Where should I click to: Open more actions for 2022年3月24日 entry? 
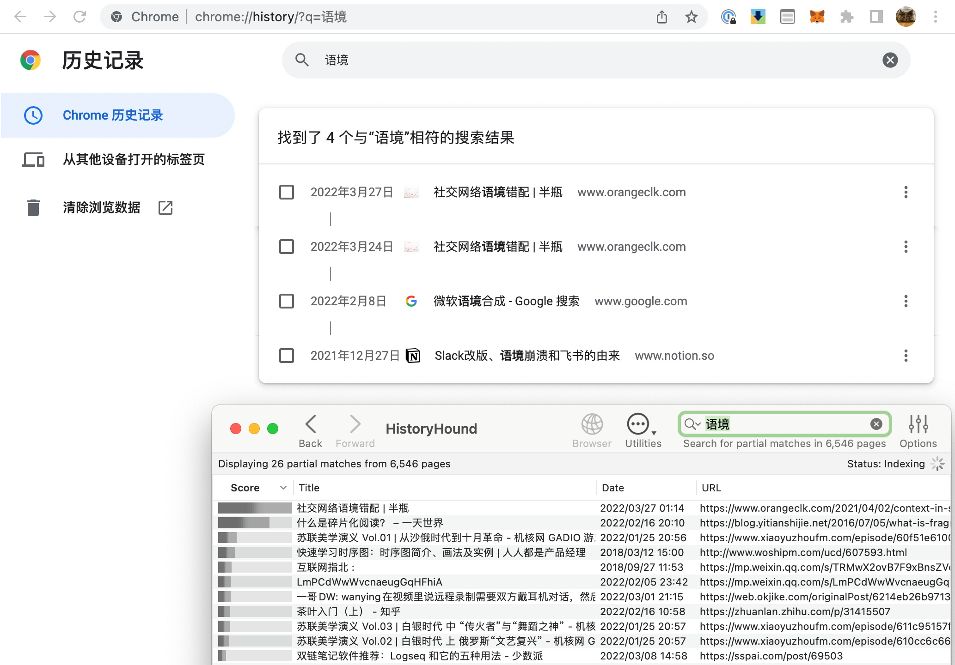[906, 247]
